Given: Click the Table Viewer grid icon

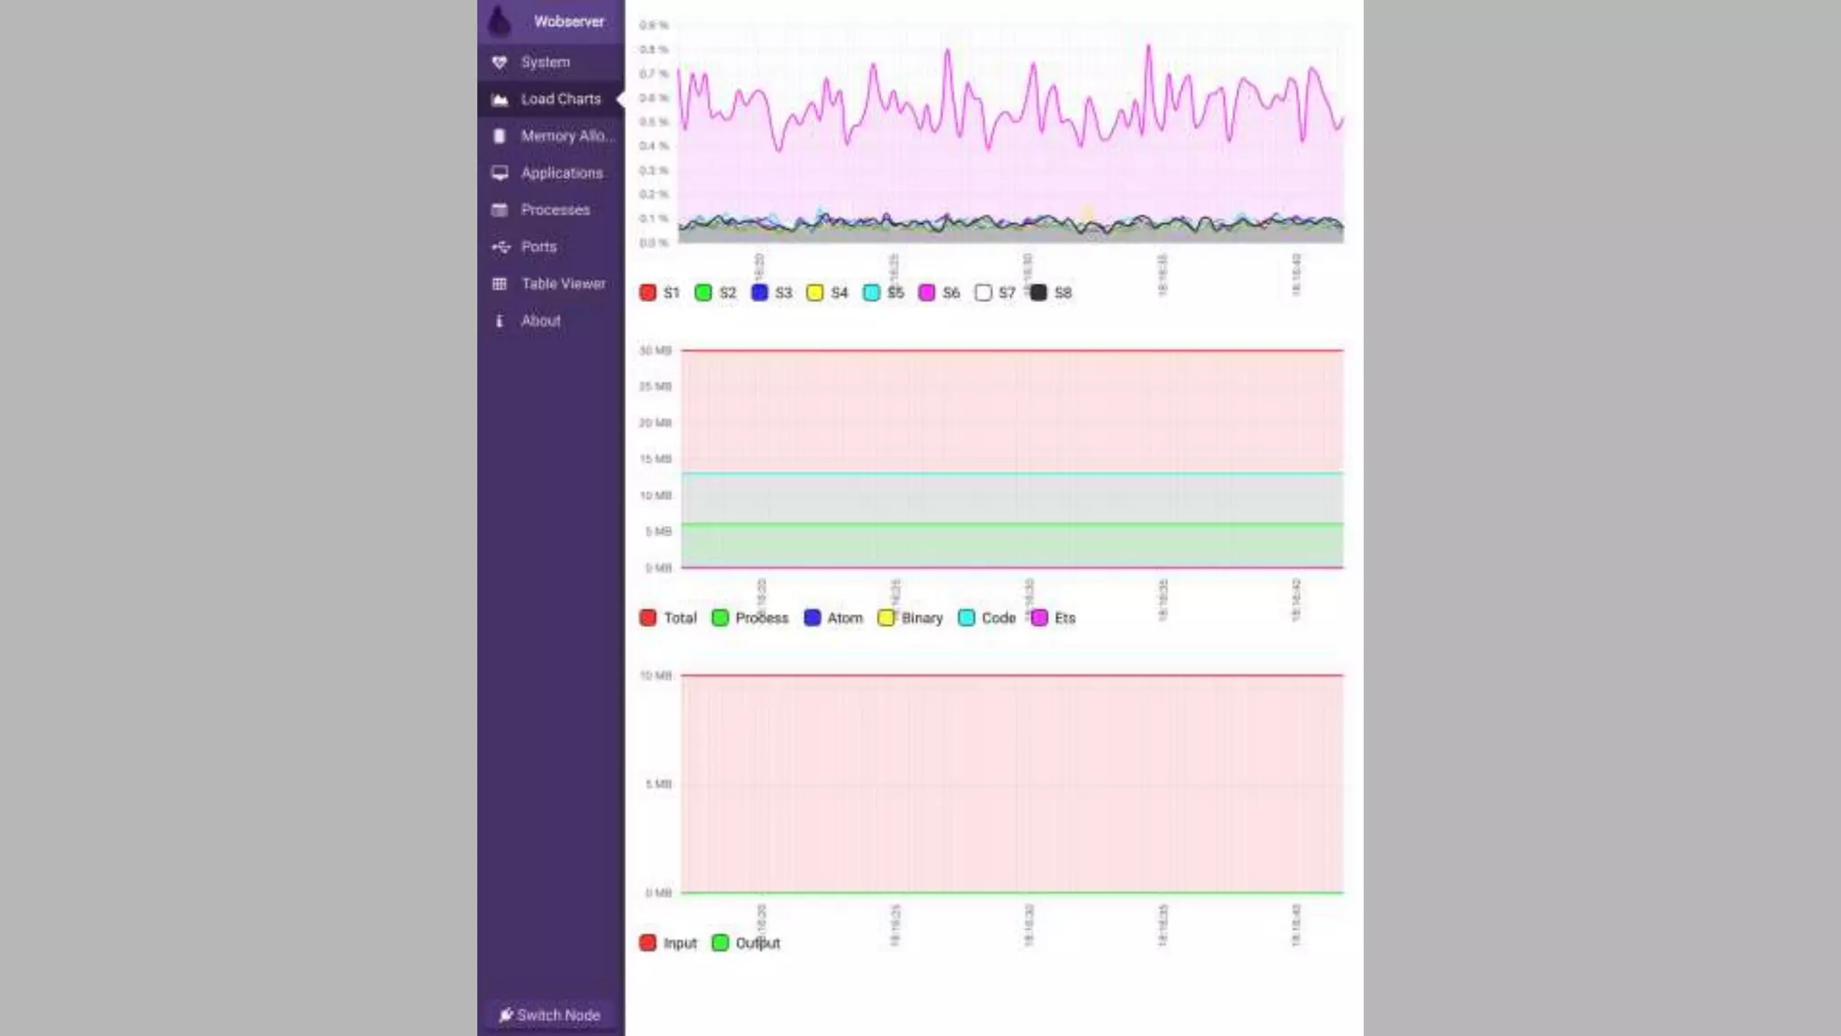Looking at the screenshot, I should [x=500, y=283].
